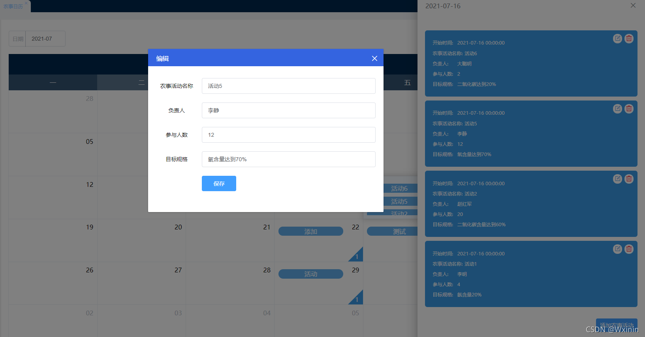Image resolution: width=645 pixels, height=337 pixels.
Task: Switch to the 农事日历 tab
Action: click(x=13, y=6)
